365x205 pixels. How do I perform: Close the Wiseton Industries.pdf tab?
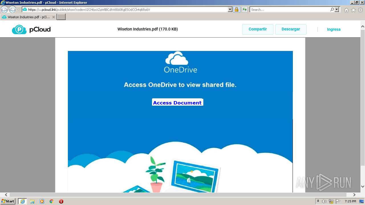pos(53,17)
